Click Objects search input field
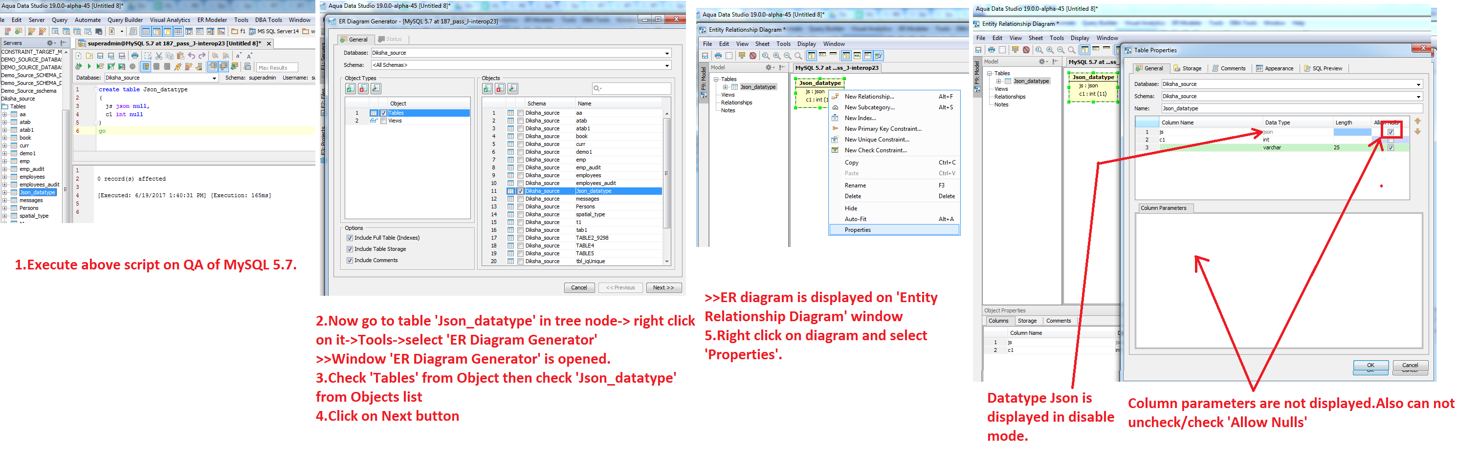This screenshot has height=451, width=1458. (x=631, y=88)
